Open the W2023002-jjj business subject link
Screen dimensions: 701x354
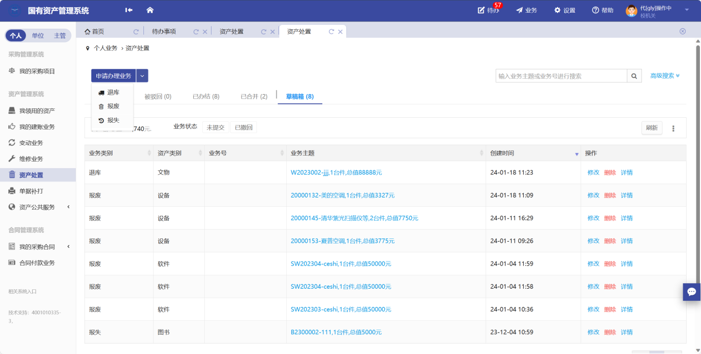(336, 173)
